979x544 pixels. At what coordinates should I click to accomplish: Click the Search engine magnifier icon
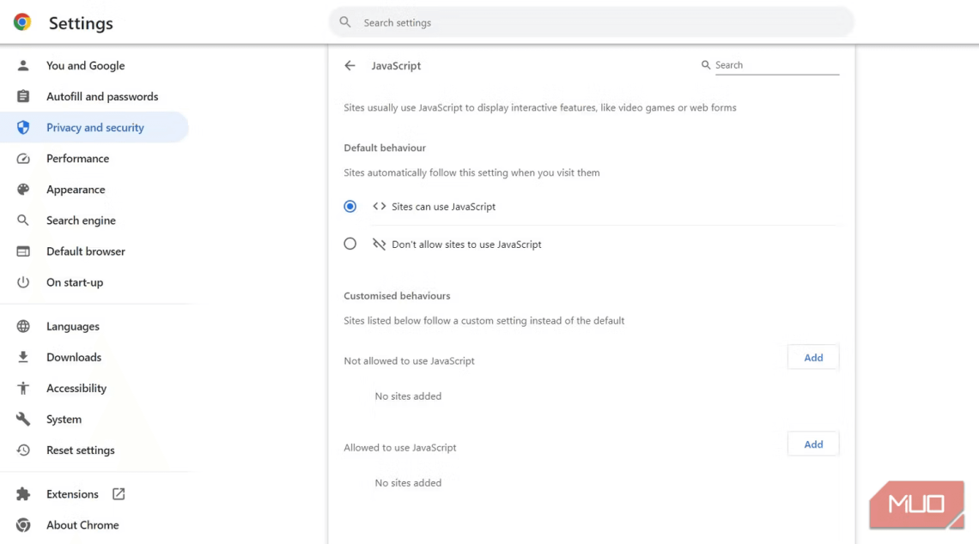[x=23, y=221]
